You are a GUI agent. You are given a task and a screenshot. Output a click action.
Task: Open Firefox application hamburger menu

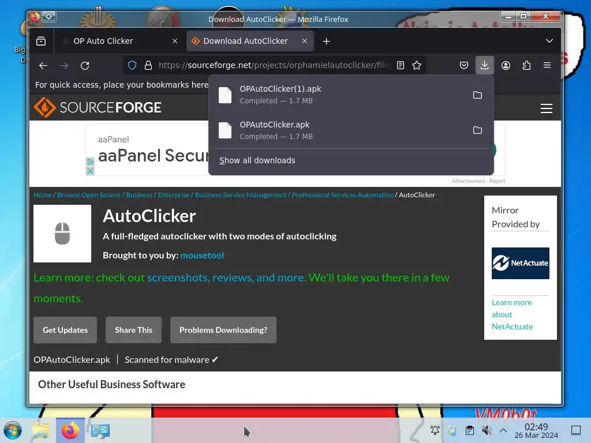547,65
